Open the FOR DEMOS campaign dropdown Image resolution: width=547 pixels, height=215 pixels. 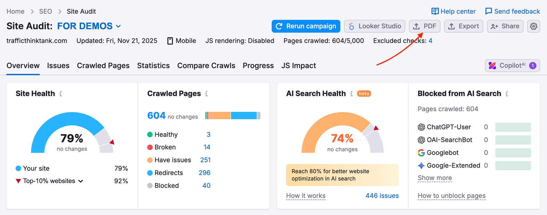click(x=118, y=26)
